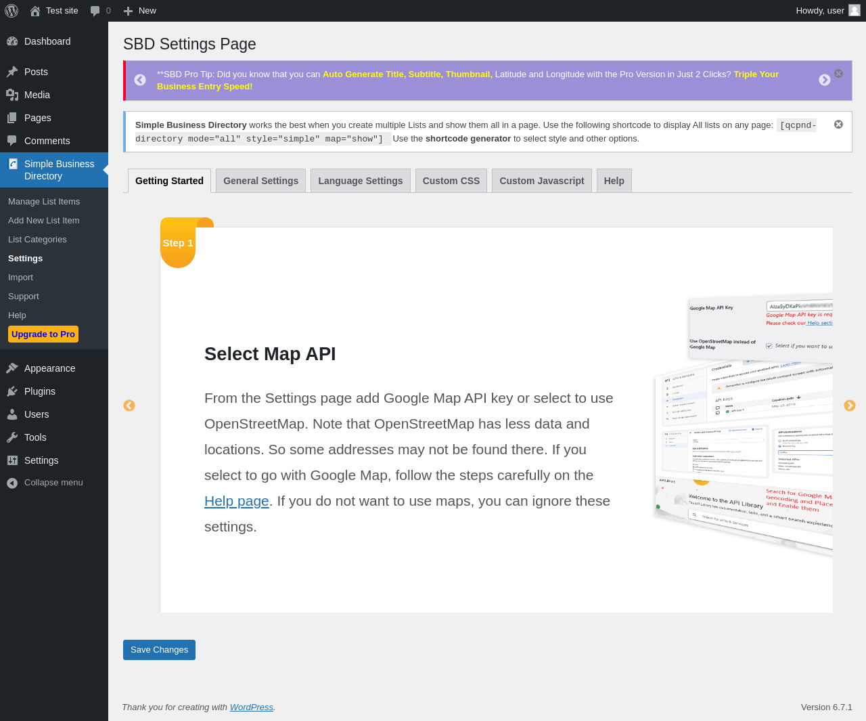Dismiss the shortcode info notice
Image resolution: width=866 pixels, height=721 pixels.
pos(838,125)
